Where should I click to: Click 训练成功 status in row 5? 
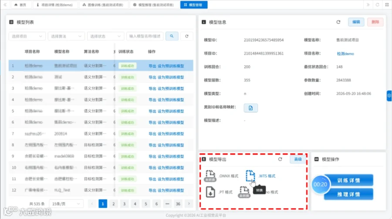[128, 111]
